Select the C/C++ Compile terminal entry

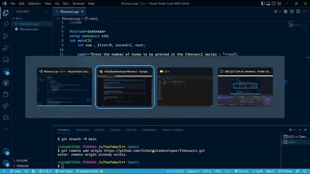[x=295, y=136]
